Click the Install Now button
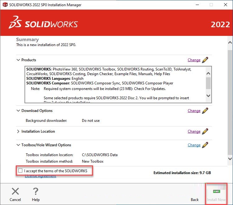Viewport: 233px width, 205px height. pos(216,195)
